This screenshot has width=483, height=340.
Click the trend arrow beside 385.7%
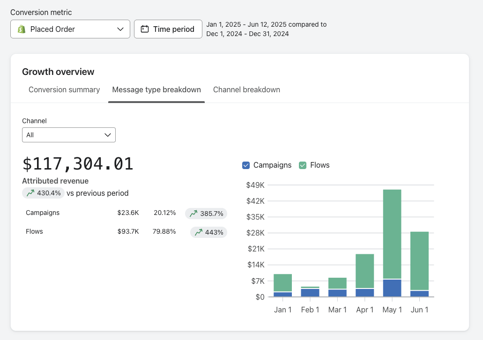[x=193, y=214]
